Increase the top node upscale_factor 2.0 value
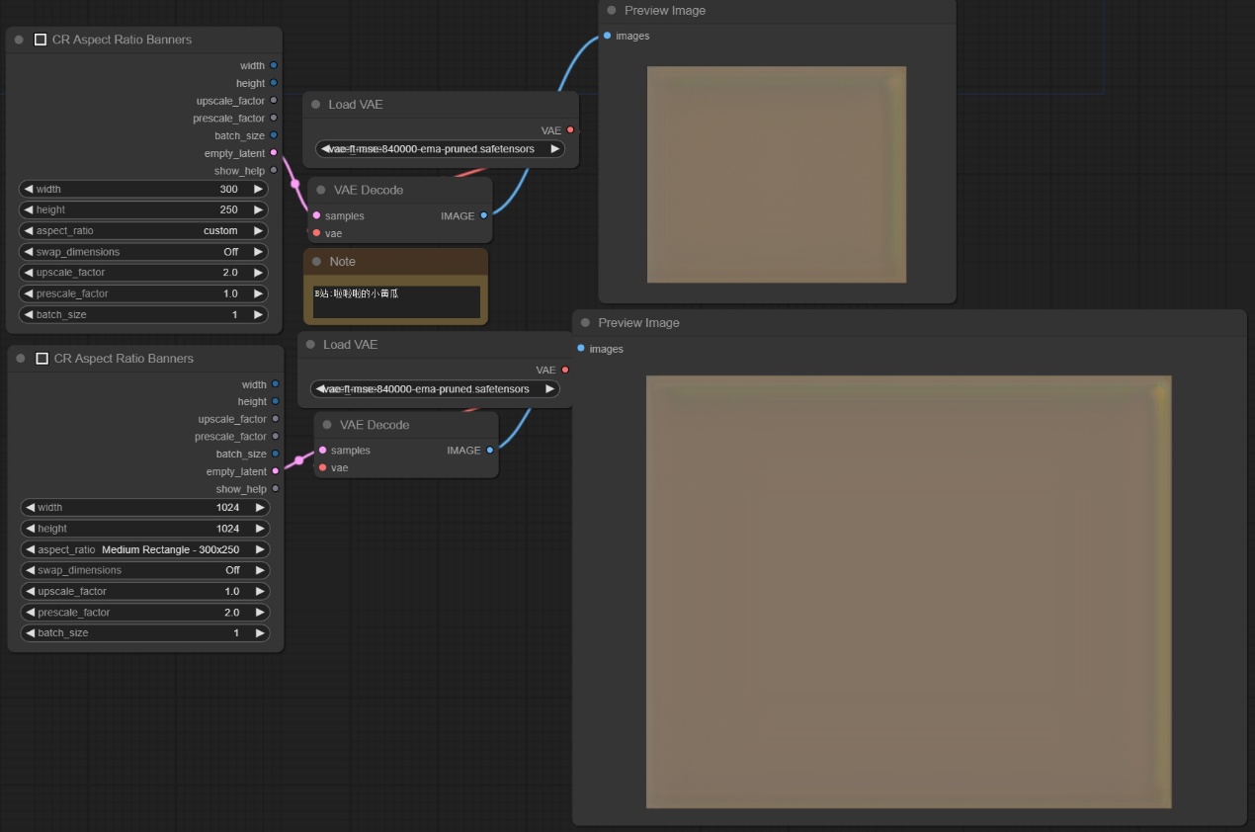 [258, 273]
